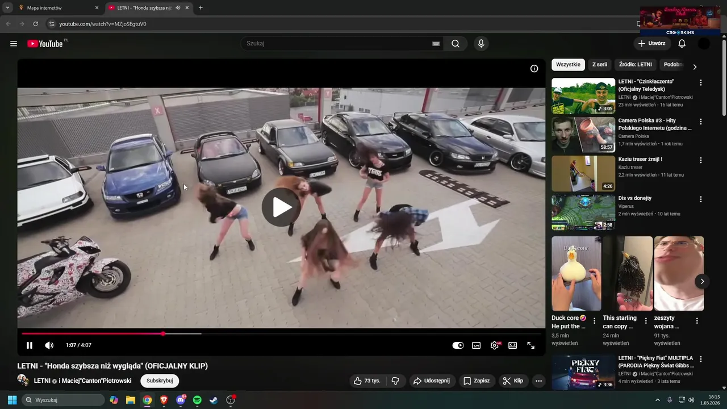Image resolution: width=727 pixels, height=409 pixels.
Task: Open a new browser tab
Action: (x=200, y=8)
